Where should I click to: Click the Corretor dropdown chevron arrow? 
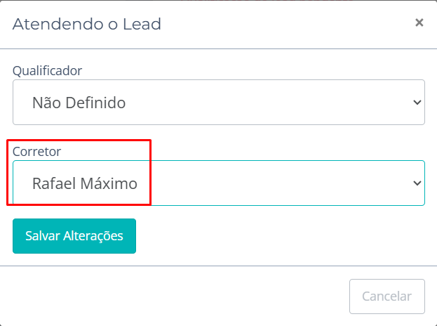tap(417, 183)
